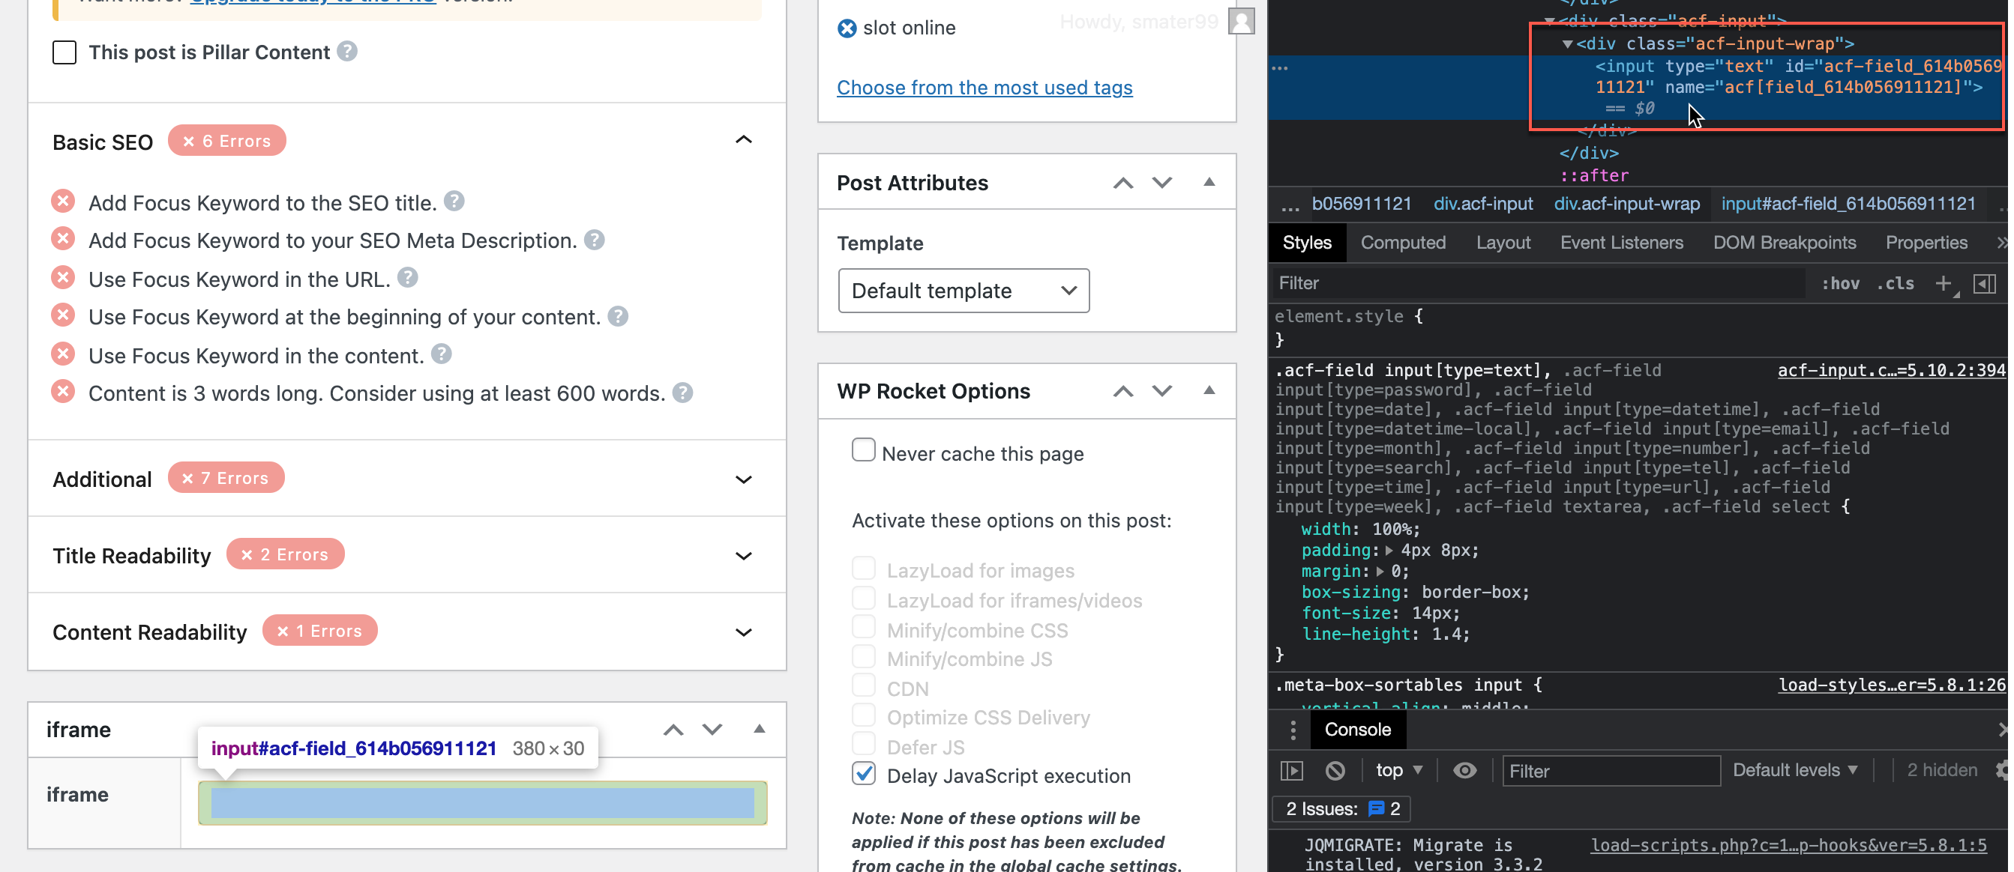
Task: Toggle LazyLoad for images option
Action: [x=863, y=568]
